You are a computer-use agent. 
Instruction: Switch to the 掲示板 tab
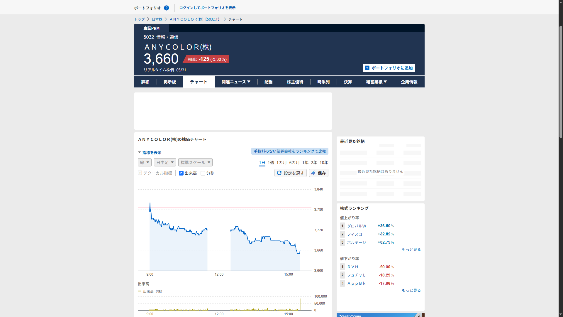tap(169, 82)
